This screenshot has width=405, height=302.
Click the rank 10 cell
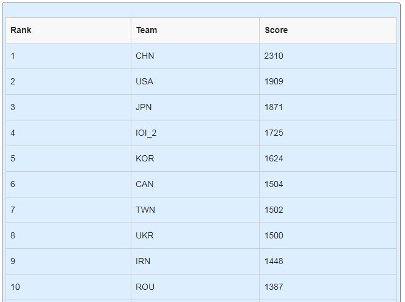(68, 287)
